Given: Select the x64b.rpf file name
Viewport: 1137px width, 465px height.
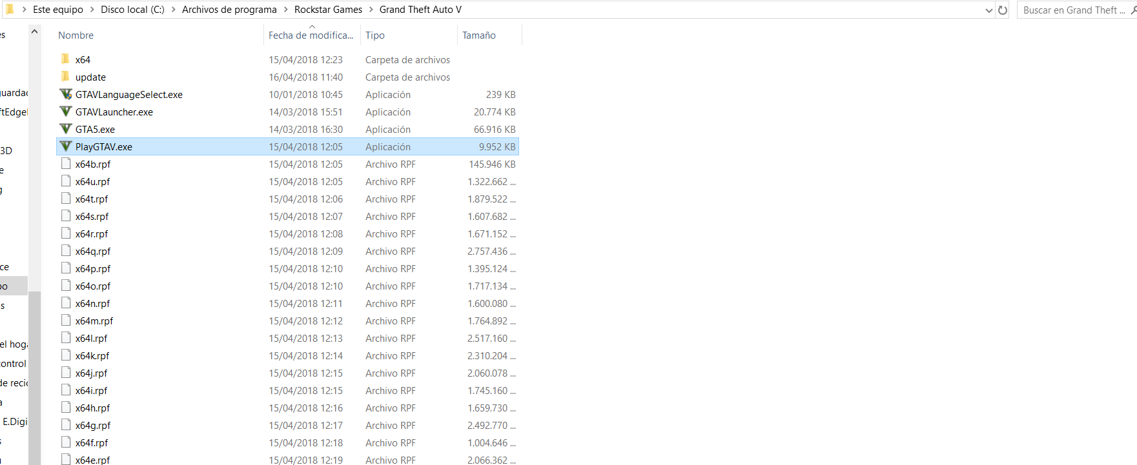Looking at the screenshot, I should pyautogui.click(x=93, y=164).
